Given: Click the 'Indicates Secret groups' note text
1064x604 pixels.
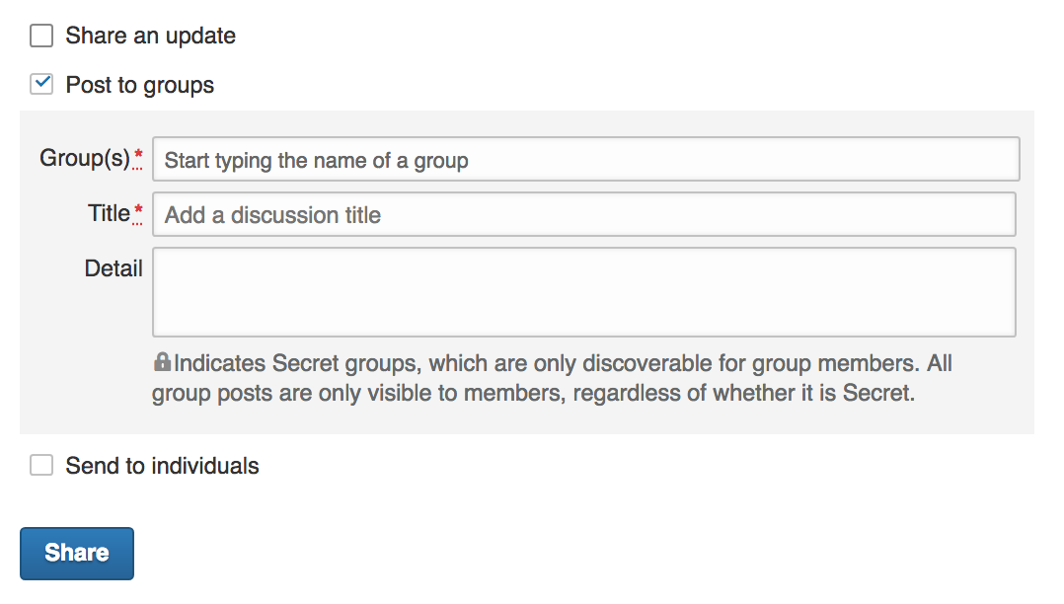Looking at the screenshot, I should [x=296, y=364].
